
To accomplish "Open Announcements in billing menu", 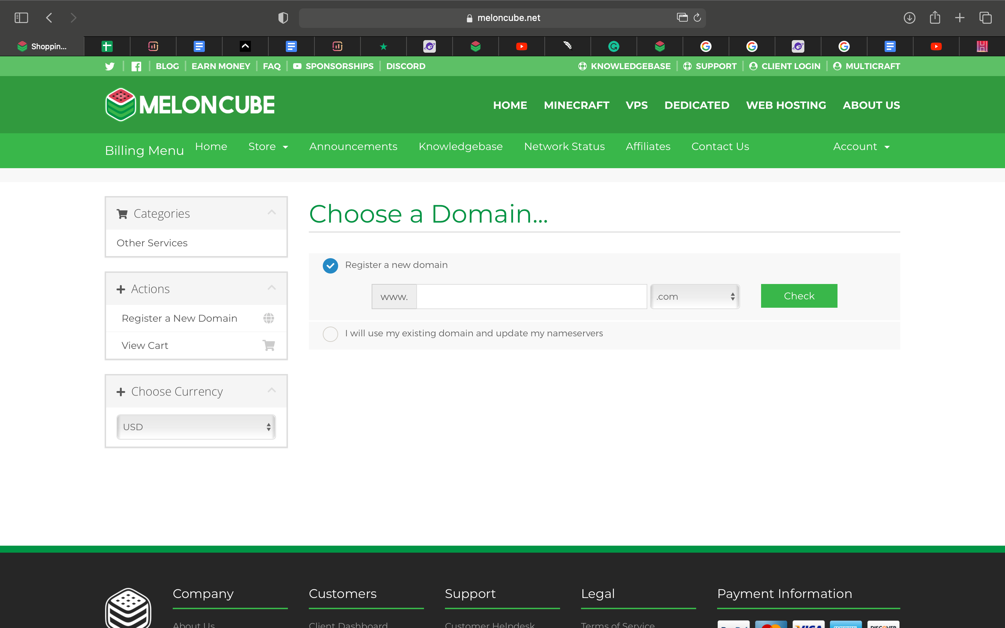I will [353, 147].
